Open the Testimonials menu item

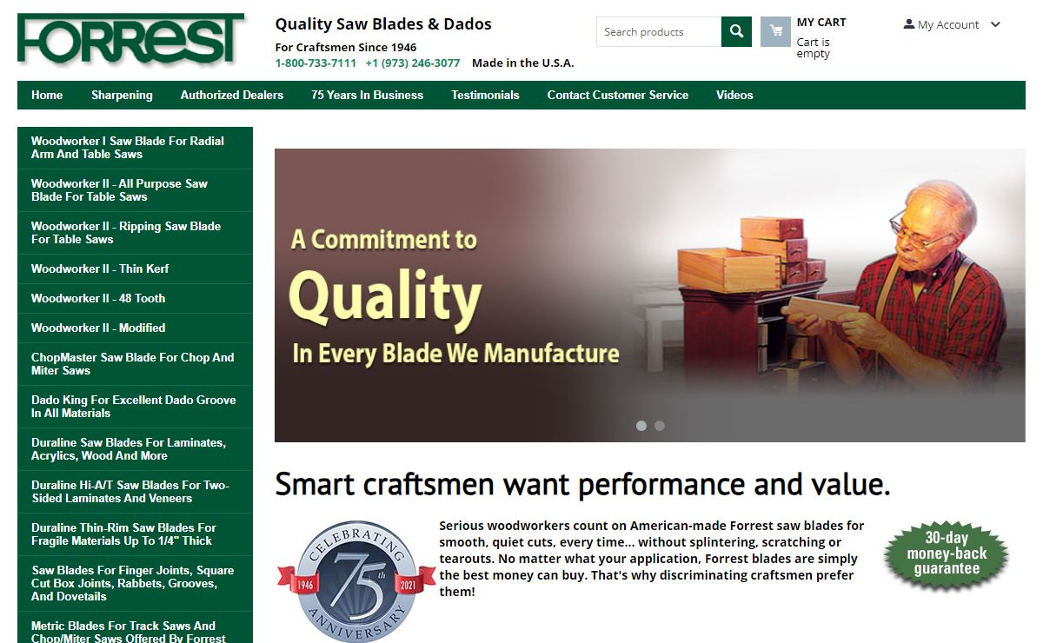click(x=485, y=95)
